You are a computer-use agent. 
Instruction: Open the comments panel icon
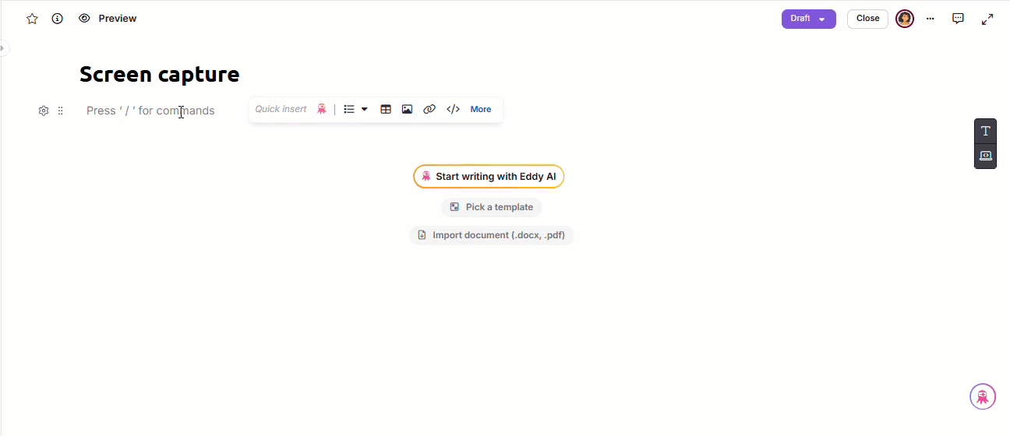[958, 19]
